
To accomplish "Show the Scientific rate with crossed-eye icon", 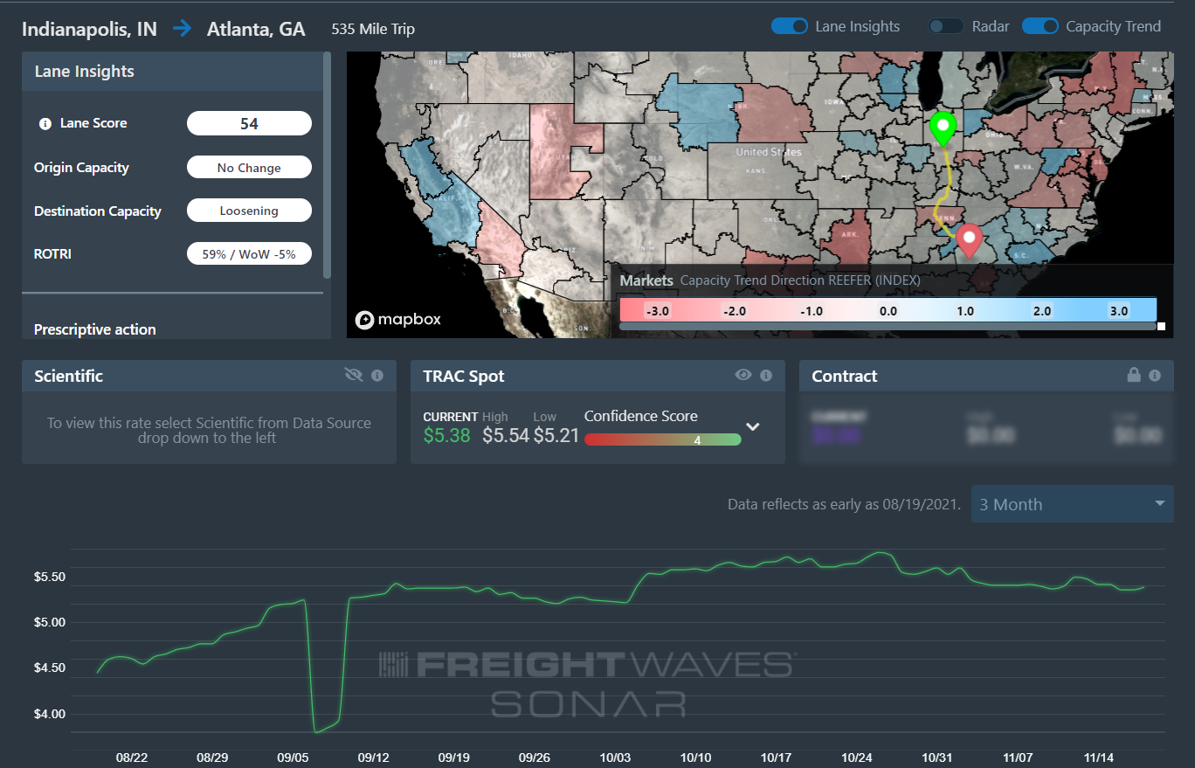I will click(x=353, y=376).
